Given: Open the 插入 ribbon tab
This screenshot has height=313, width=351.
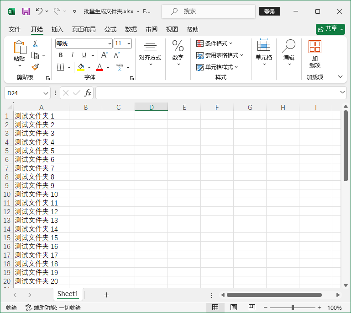Looking at the screenshot, I should (58, 29).
